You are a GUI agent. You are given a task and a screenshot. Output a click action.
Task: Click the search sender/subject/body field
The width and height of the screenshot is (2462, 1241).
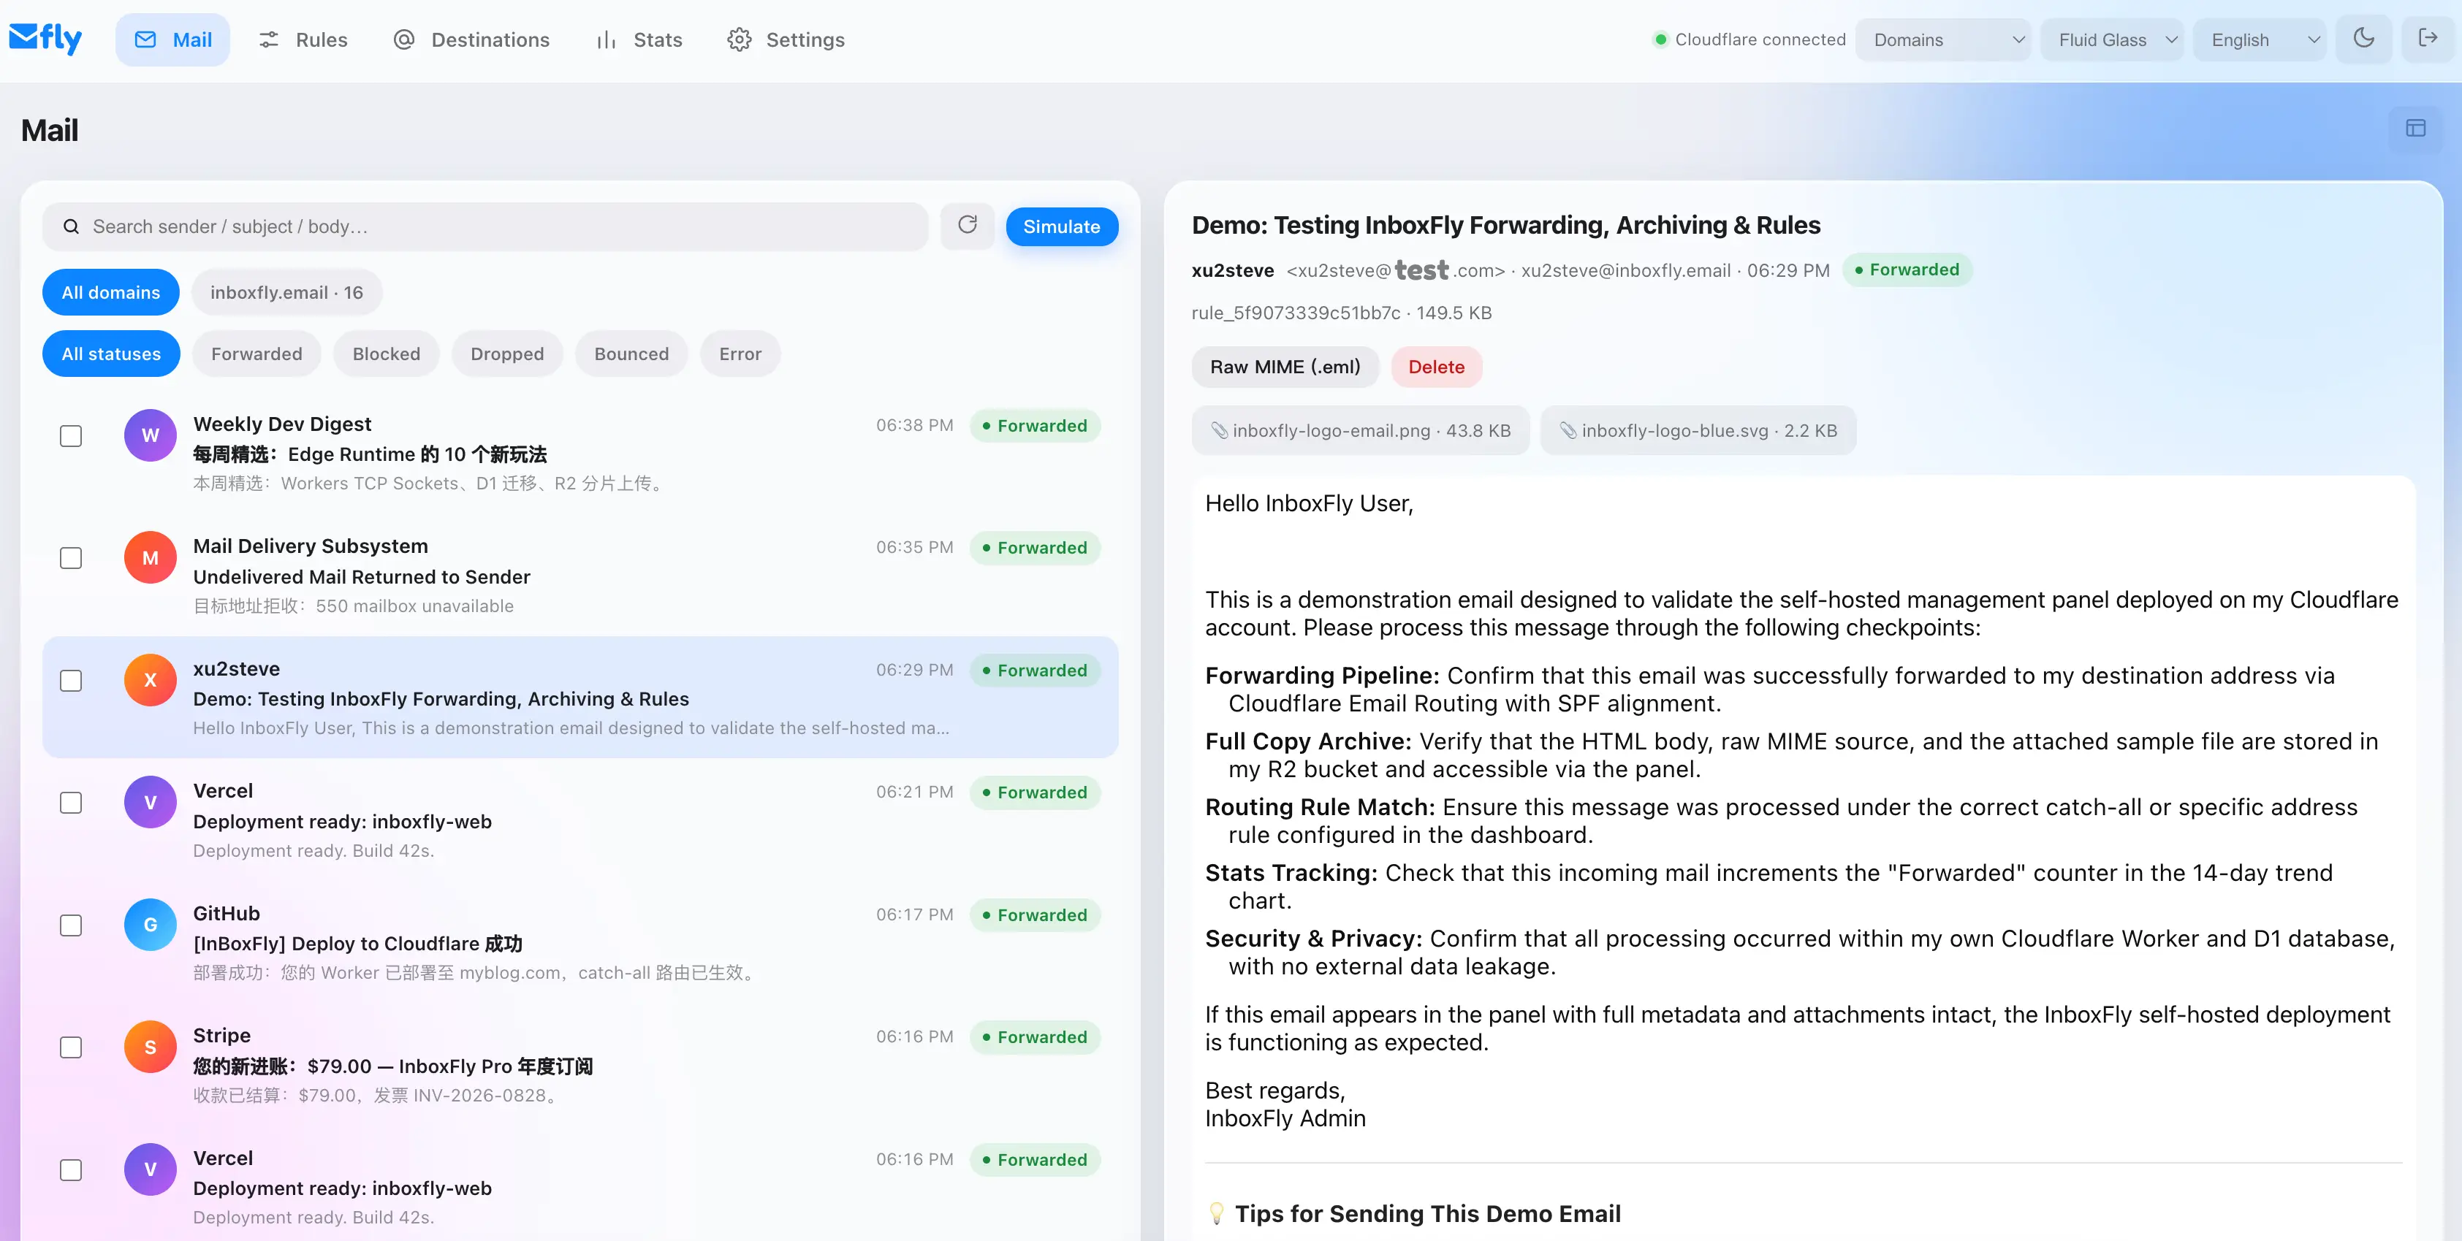(485, 226)
